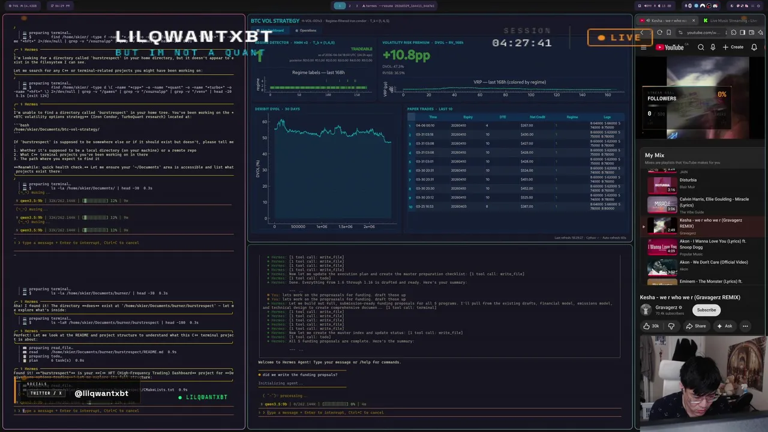Click the YouTube search icon
The width and height of the screenshot is (768, 432).
tap(701, 47)
